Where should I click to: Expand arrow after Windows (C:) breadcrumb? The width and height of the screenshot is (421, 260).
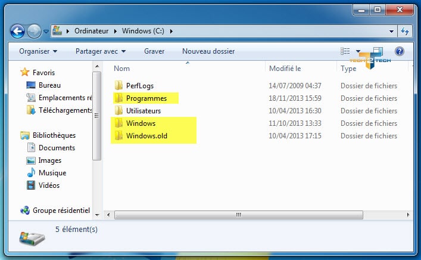click(171, 31)
